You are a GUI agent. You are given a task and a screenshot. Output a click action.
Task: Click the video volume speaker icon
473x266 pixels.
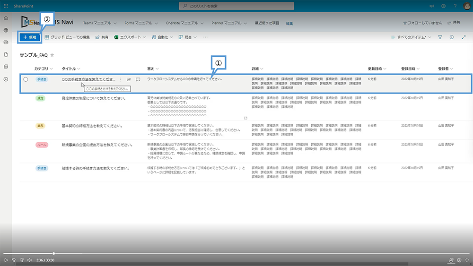(x=29, y=260)
